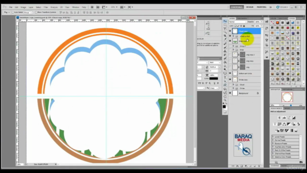
Task: Open the File menu
Action: (11, 7)
